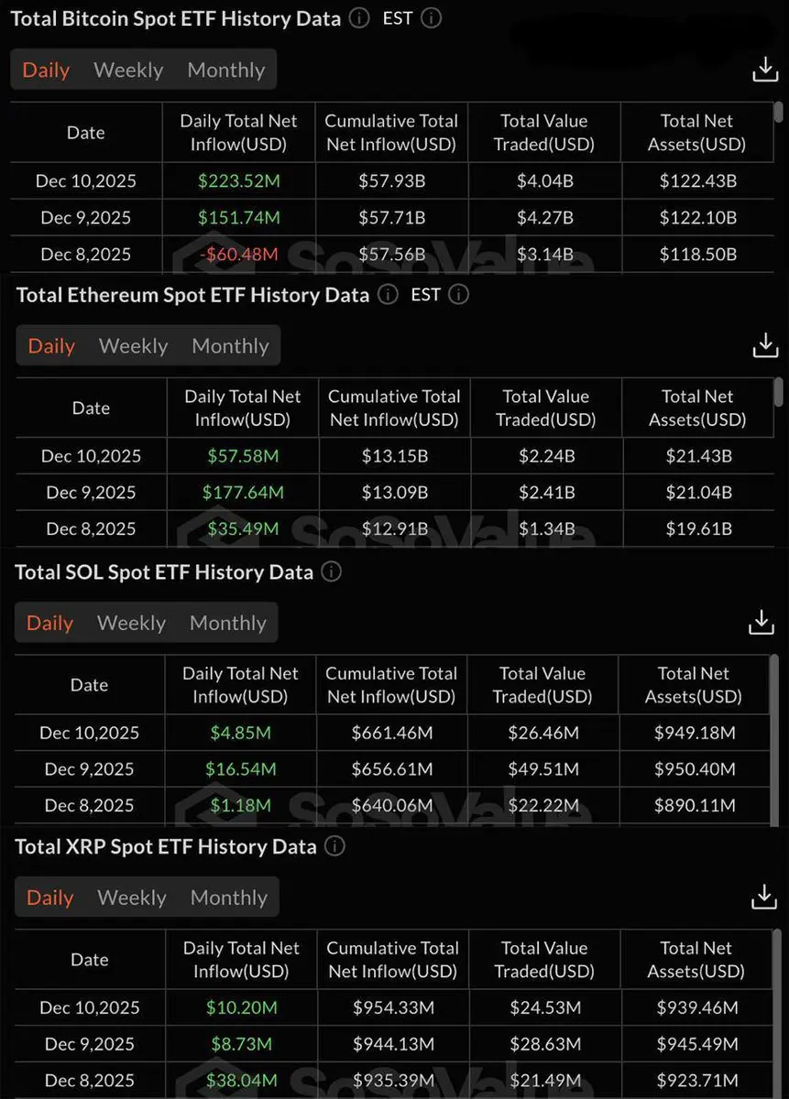Select Weekly view for Ethereum ETF
This screenshot has height=1099, width=789.
[133, 346]
